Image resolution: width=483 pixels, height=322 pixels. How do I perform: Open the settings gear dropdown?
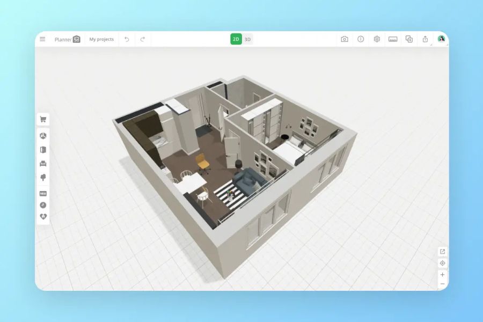pyautogui.click(x=377, y=39)
